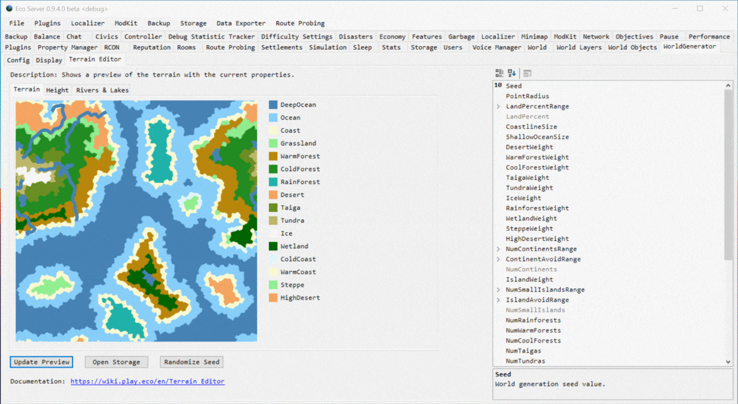Click the RainForest legend color square
This screenshot has height=404, width=738.
coord(273,182)
